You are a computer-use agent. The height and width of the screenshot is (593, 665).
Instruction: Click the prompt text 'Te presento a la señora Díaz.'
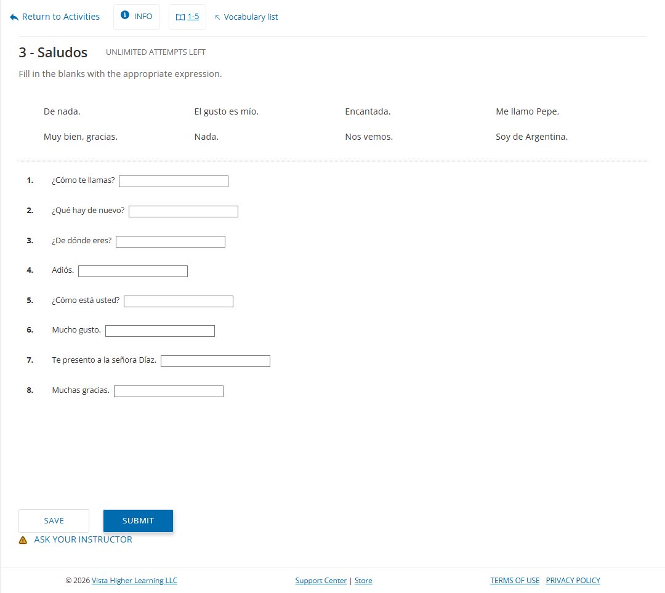(104, 360)
